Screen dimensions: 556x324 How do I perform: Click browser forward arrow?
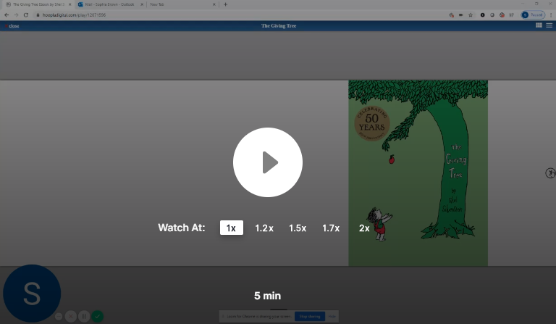pyautogui.click(x=16, y=15)
